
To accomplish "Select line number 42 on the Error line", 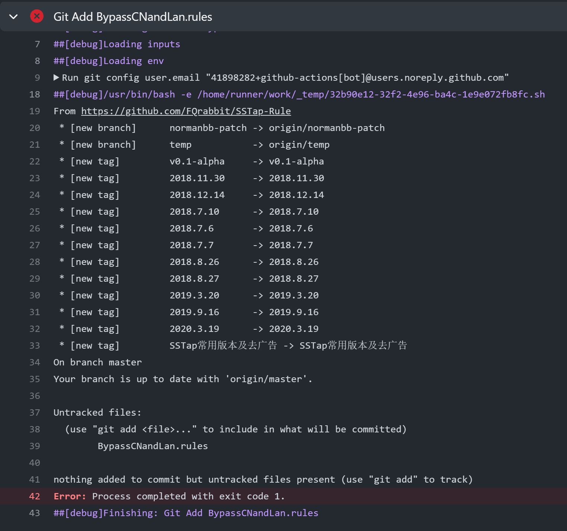I will 34,496.
